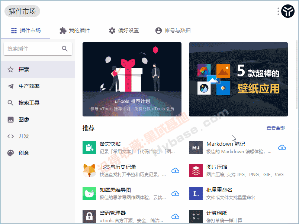
Task: Open the 知犀思维导图 plugin title
Action: 115,190
